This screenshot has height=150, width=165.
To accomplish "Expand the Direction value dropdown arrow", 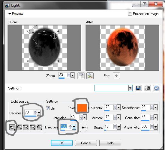I will [x=74, y=127].
